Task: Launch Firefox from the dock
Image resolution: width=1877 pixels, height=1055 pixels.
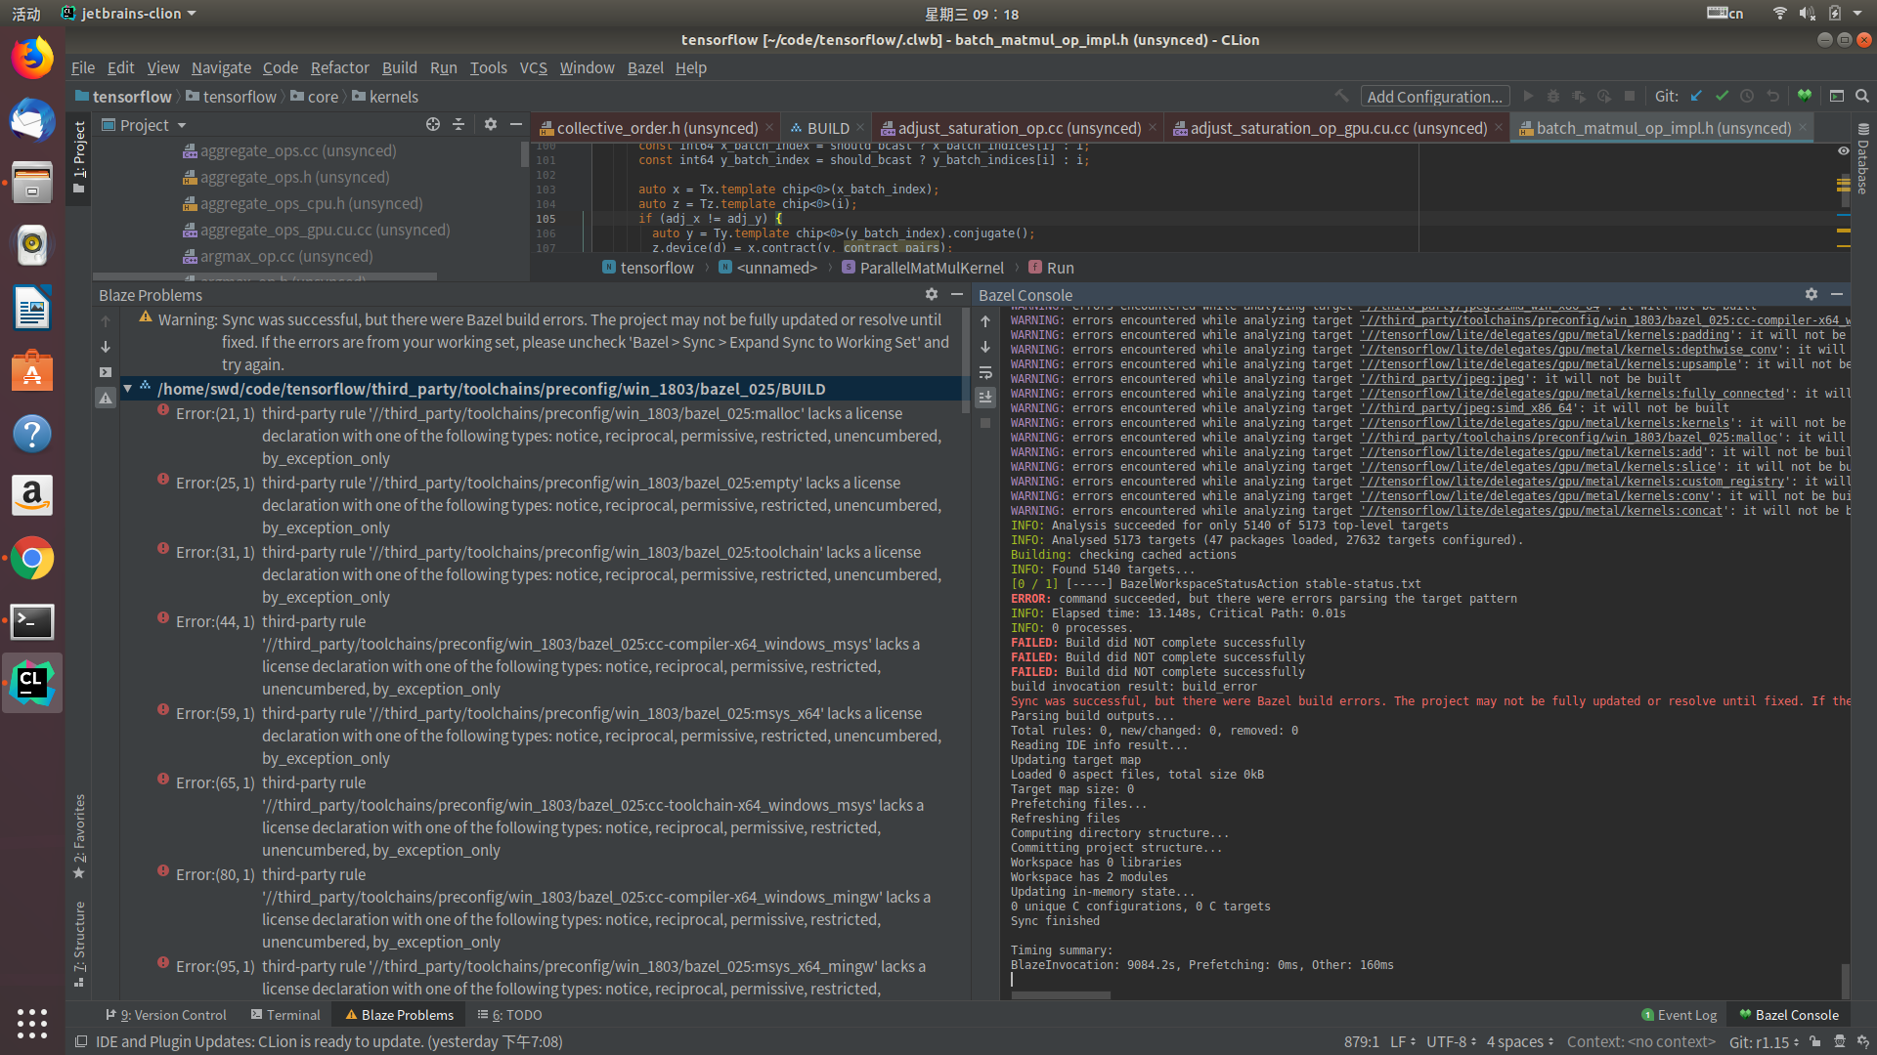Action: (x=32, y=57)
